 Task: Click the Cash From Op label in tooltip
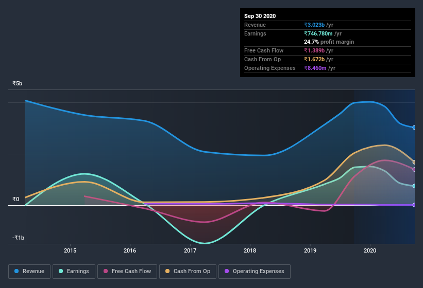(x=262, y=59)
